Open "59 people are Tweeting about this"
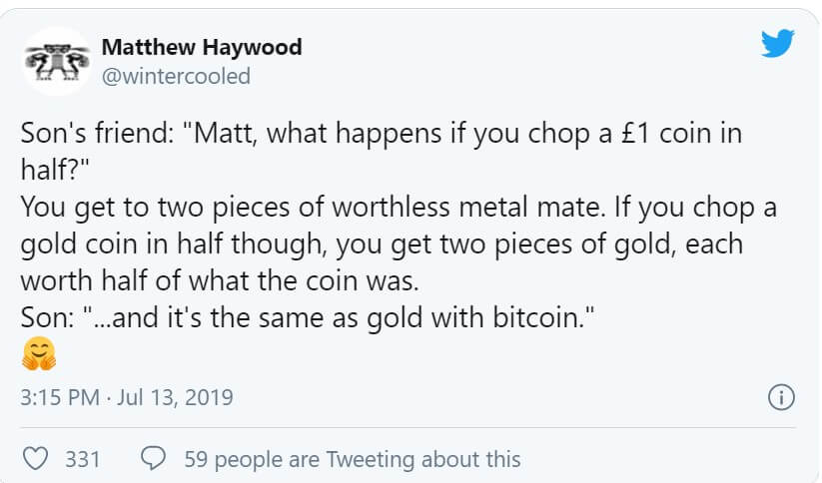This screenshot has height=483, width=822. pyautogui.click(x=353, y=459)
